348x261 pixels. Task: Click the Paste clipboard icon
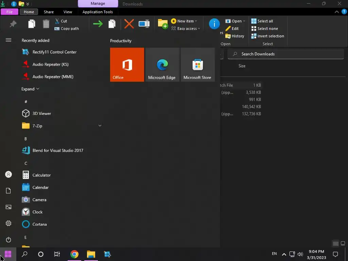tap(46, 24)
